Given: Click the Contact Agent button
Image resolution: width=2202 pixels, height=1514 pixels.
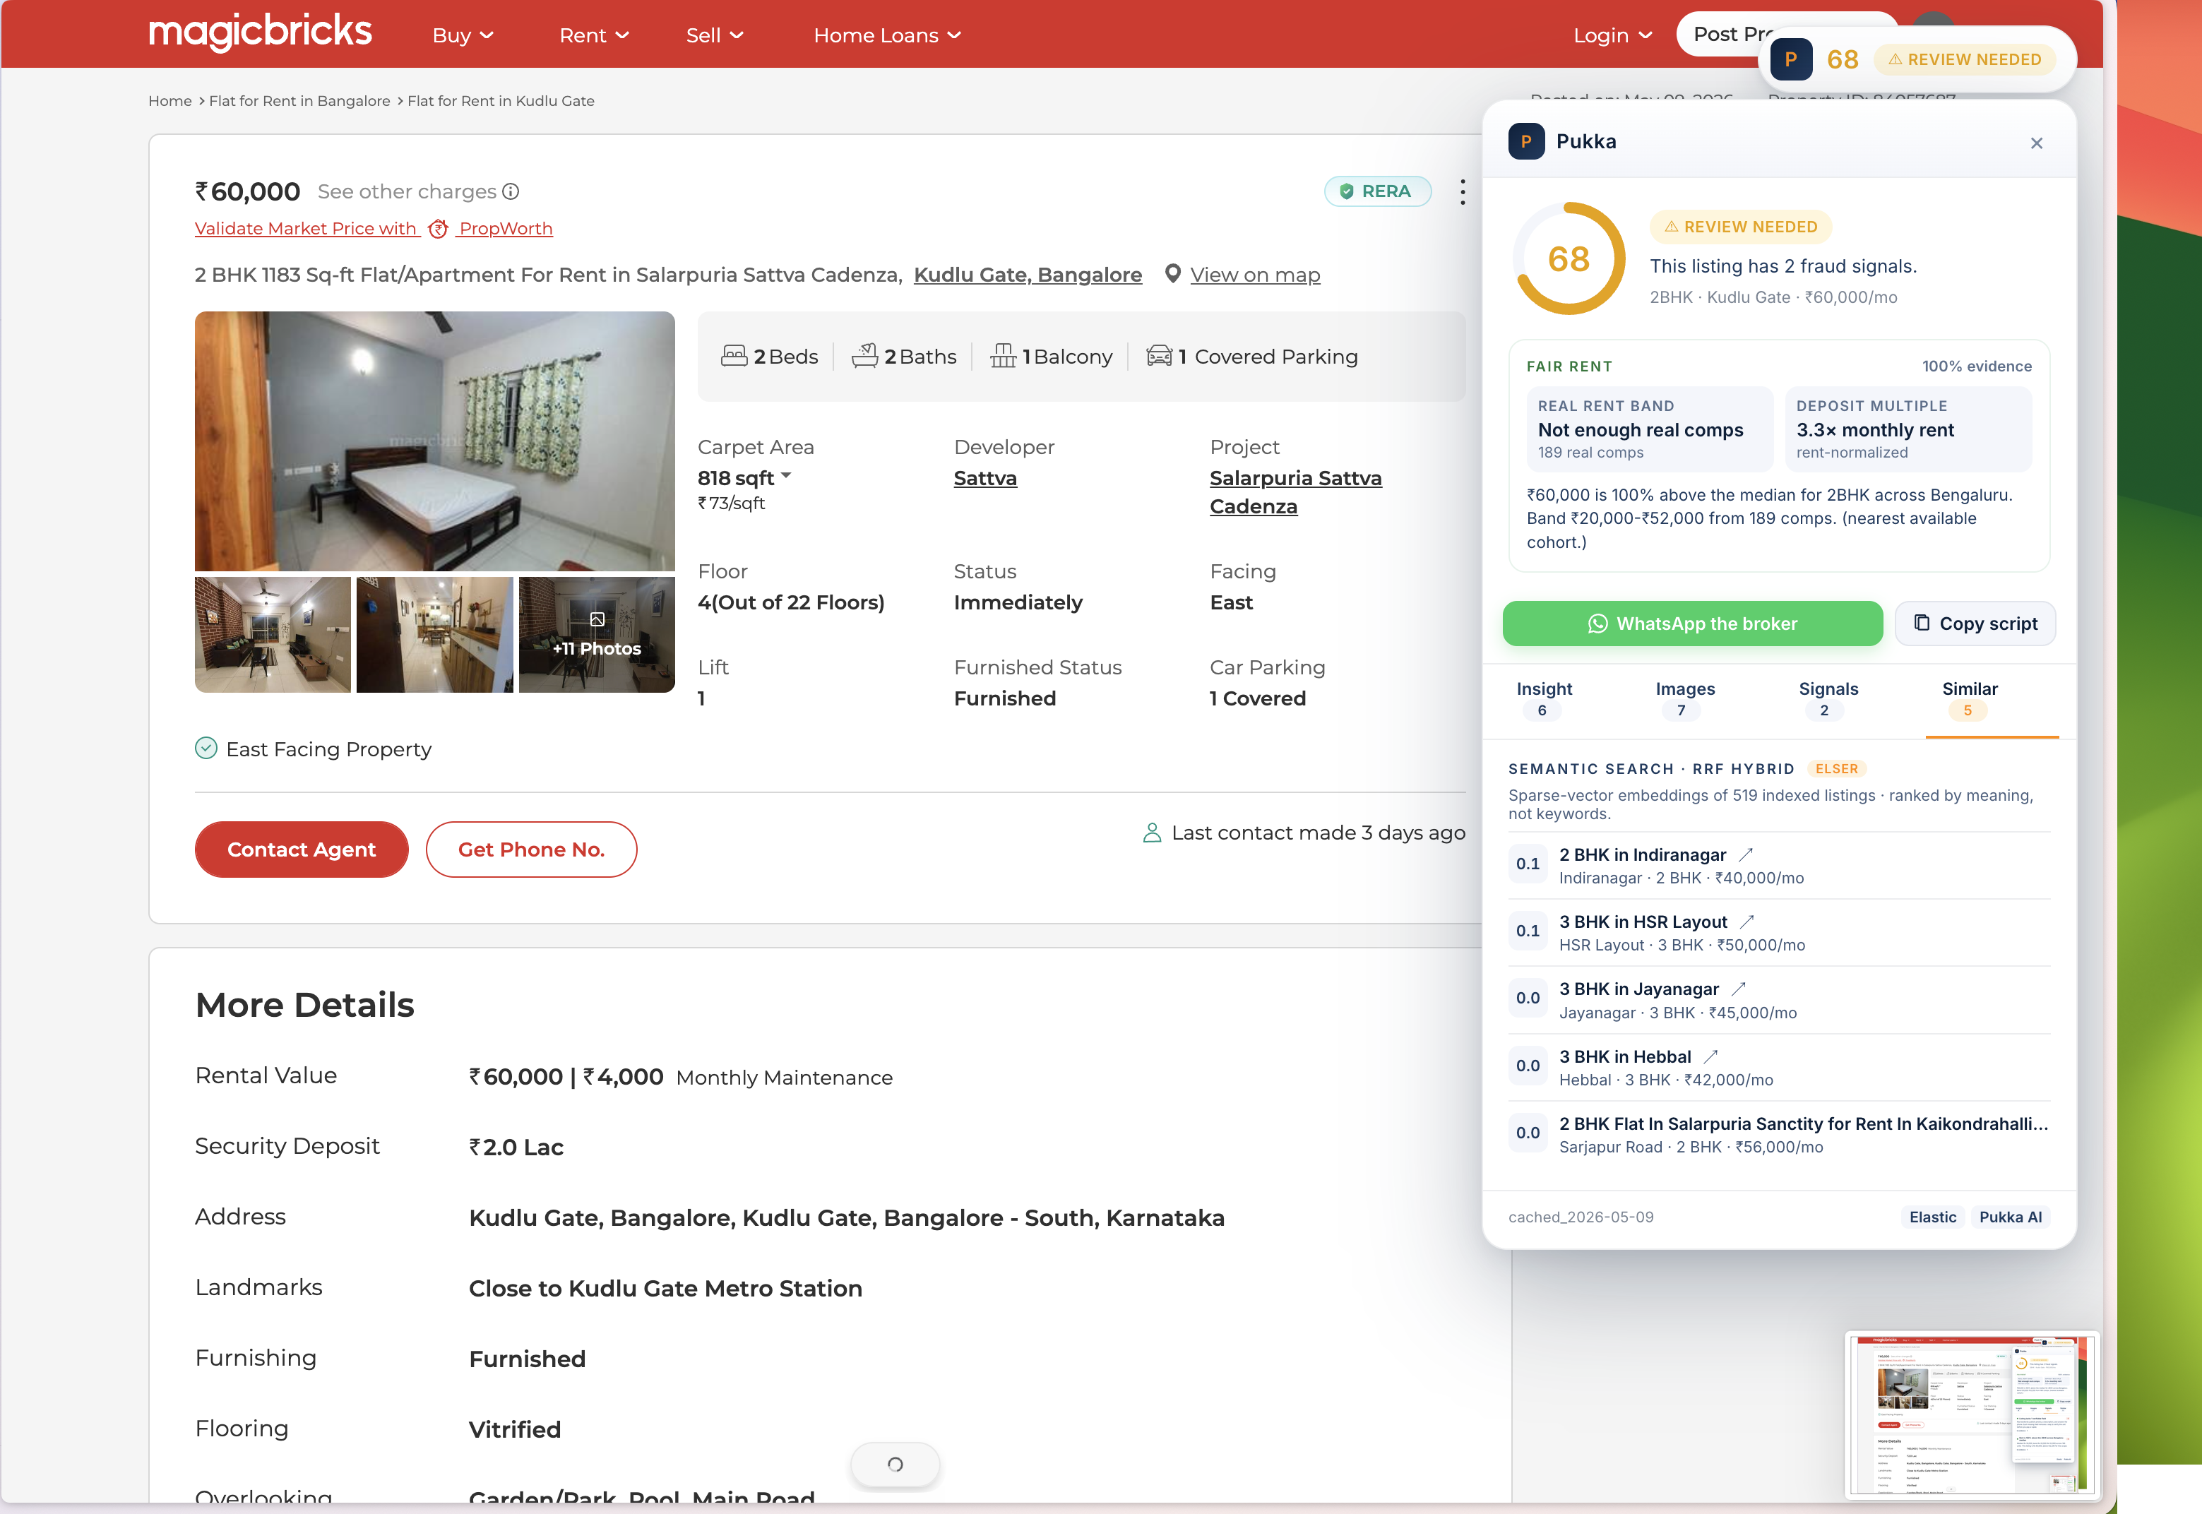Looking at the screenshot, I should 302,849.
